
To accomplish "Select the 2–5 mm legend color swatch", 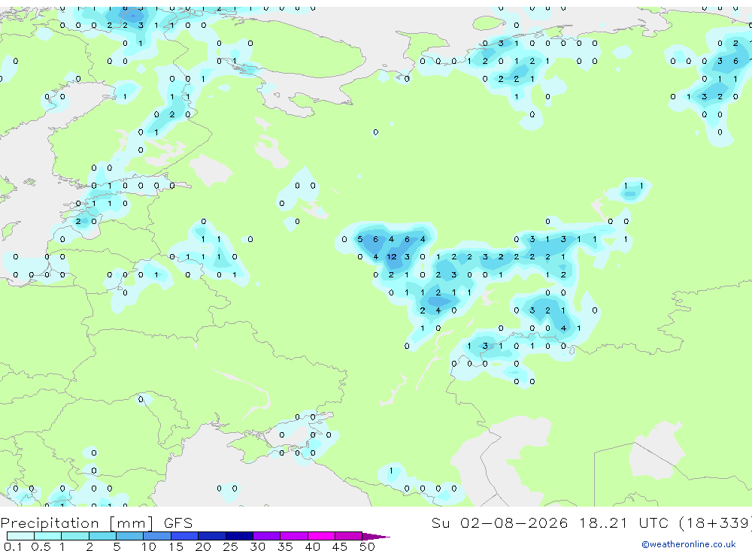I will pos(102,536).
